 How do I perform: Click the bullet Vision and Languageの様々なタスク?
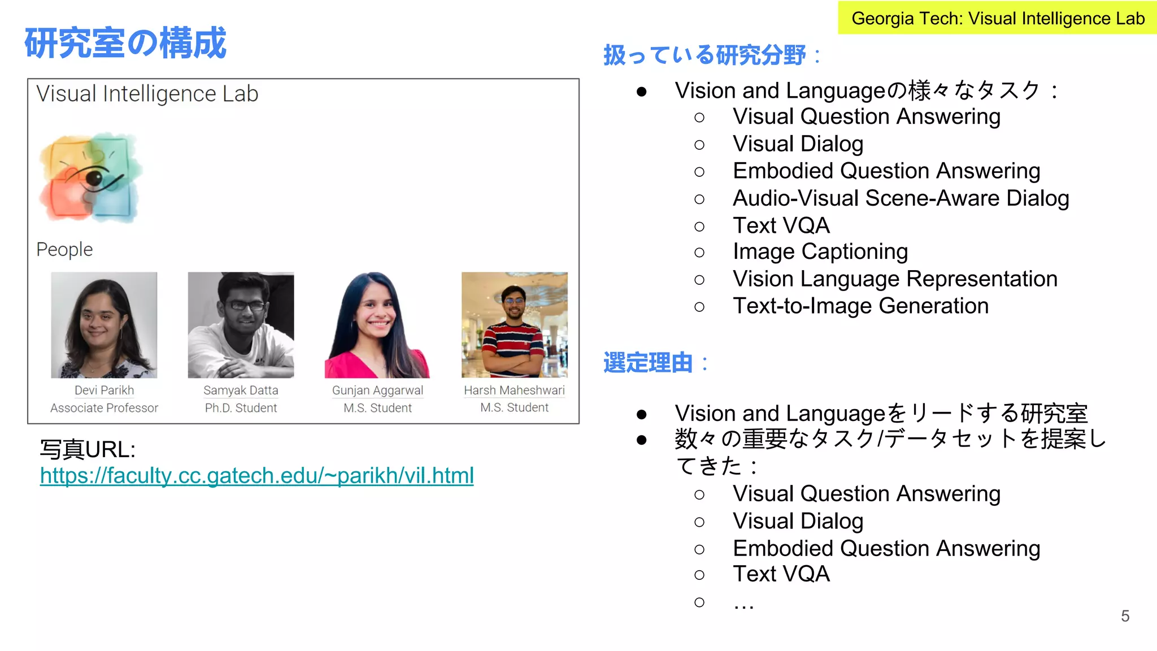click(x=866, y=90)
